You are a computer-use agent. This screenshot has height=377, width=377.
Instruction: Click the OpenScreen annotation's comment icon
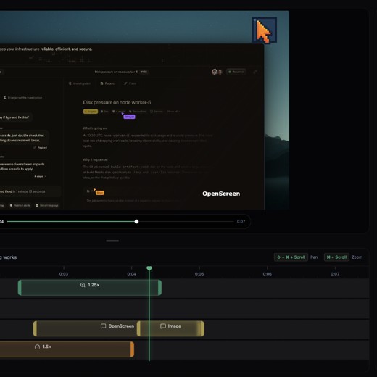[103, 326]
